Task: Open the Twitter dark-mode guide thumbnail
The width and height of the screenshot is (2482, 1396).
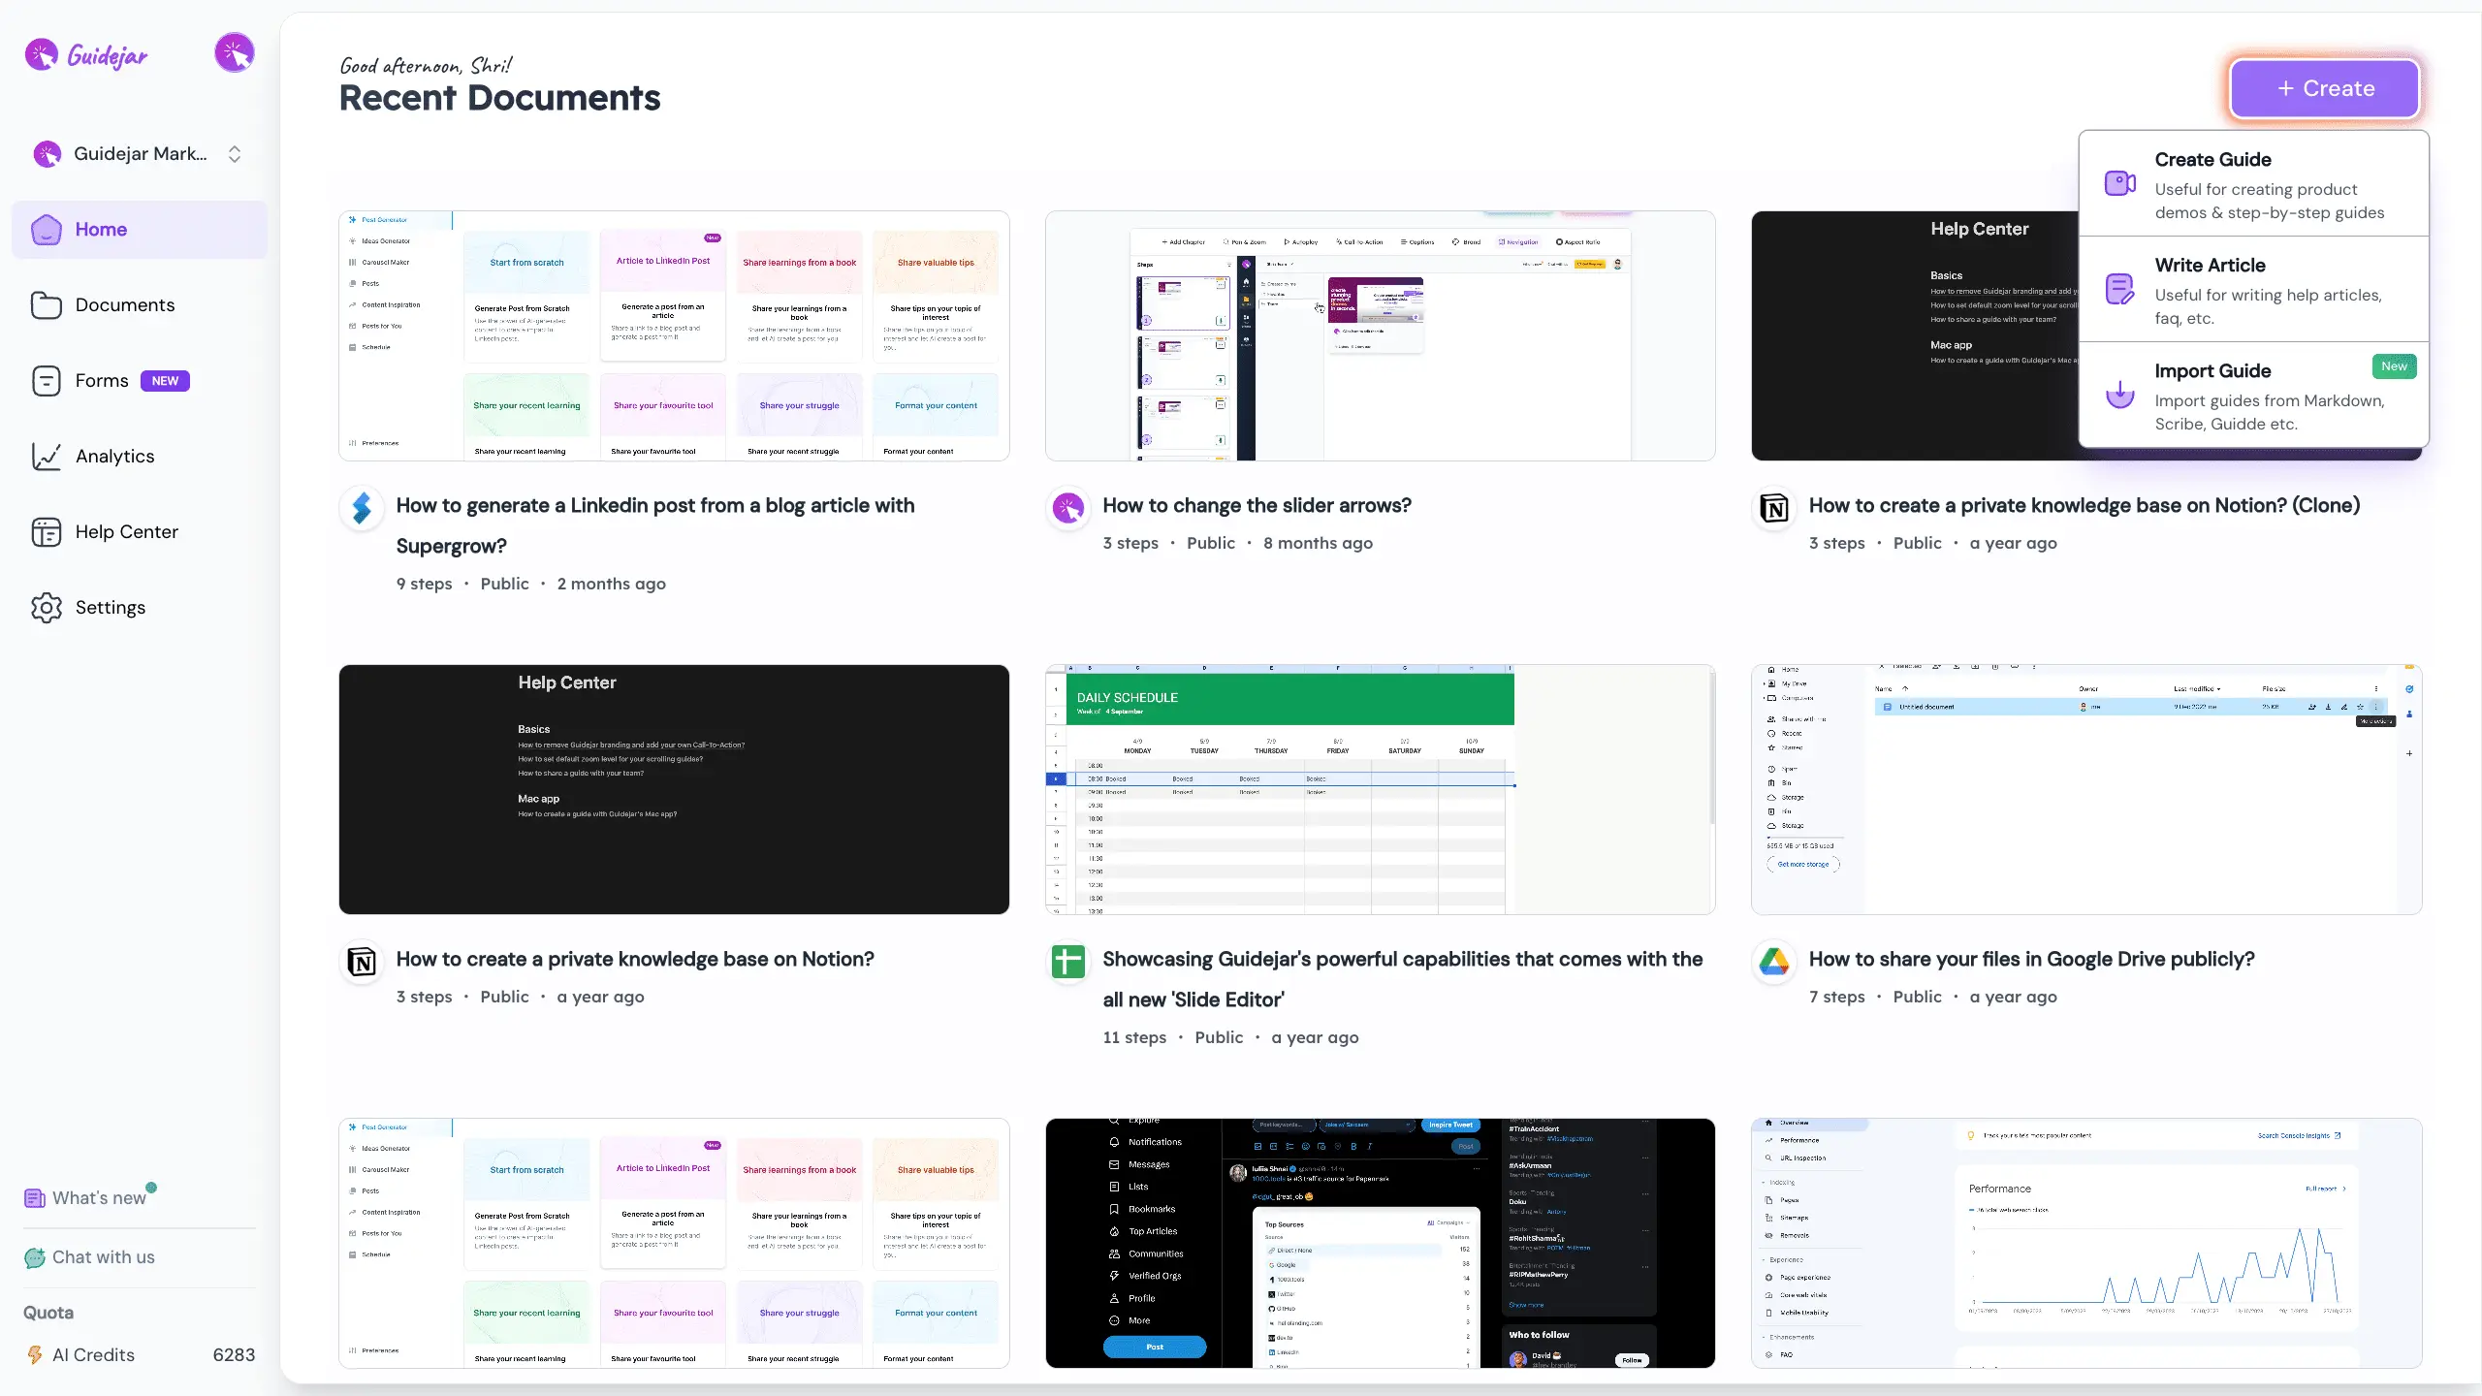Action: coord(1381,1243)
